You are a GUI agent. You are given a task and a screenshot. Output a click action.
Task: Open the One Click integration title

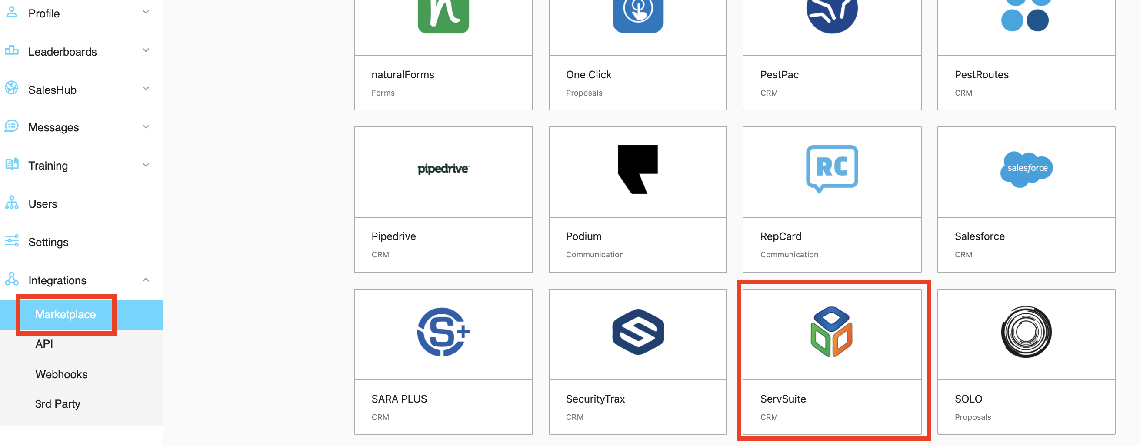click(x=589, y=75)
